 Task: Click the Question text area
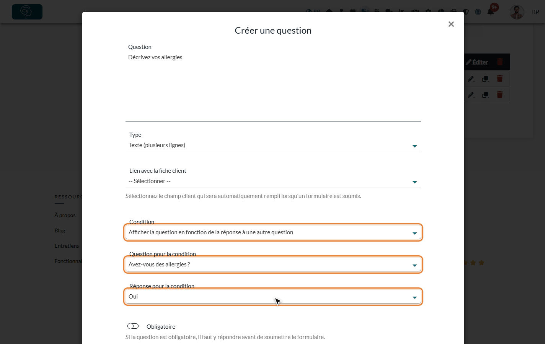(273, 87)
